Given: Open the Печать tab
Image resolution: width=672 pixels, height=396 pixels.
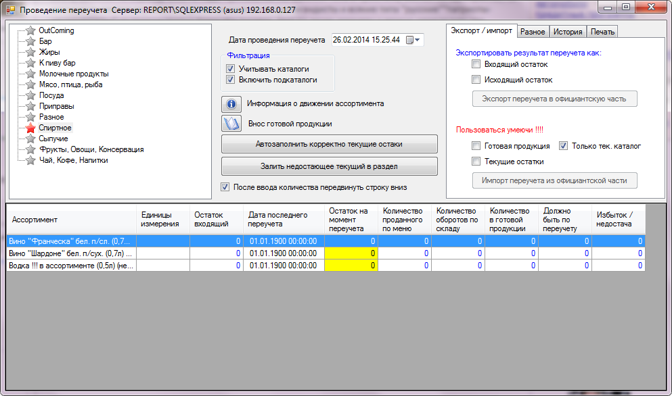Looking at the screenshot, I should [602, 32].
